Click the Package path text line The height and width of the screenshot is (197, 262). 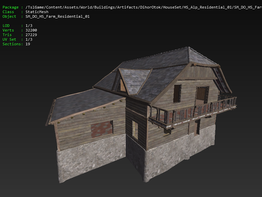pyautogui.click(x=131, y=7)
